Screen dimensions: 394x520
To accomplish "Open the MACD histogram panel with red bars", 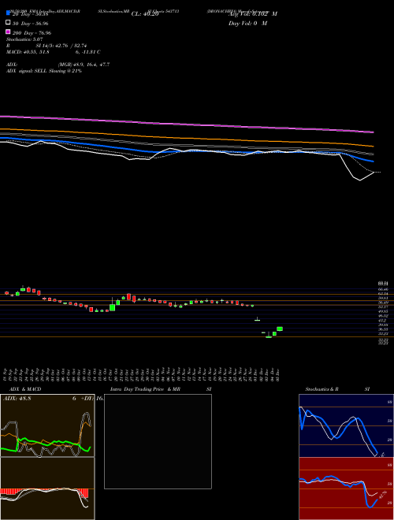I will pyautogui.click(x=47, y=488).
